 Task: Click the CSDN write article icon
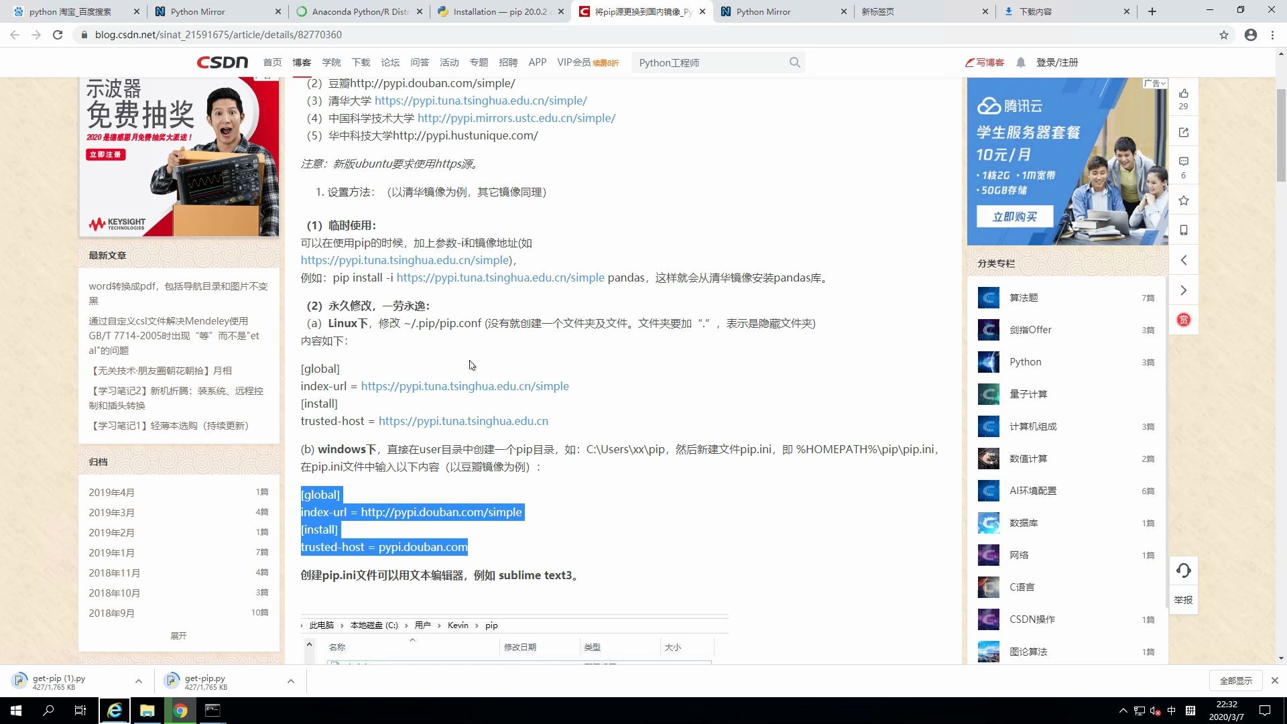[x=984, y=62]
